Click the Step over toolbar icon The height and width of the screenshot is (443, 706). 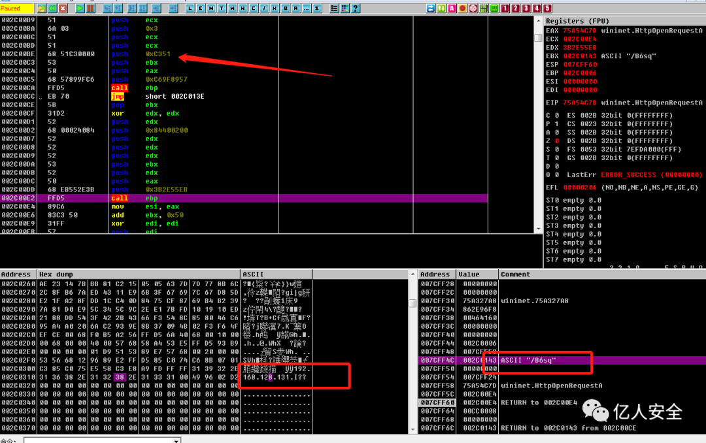pyautogui.click(x=118, y=8)
